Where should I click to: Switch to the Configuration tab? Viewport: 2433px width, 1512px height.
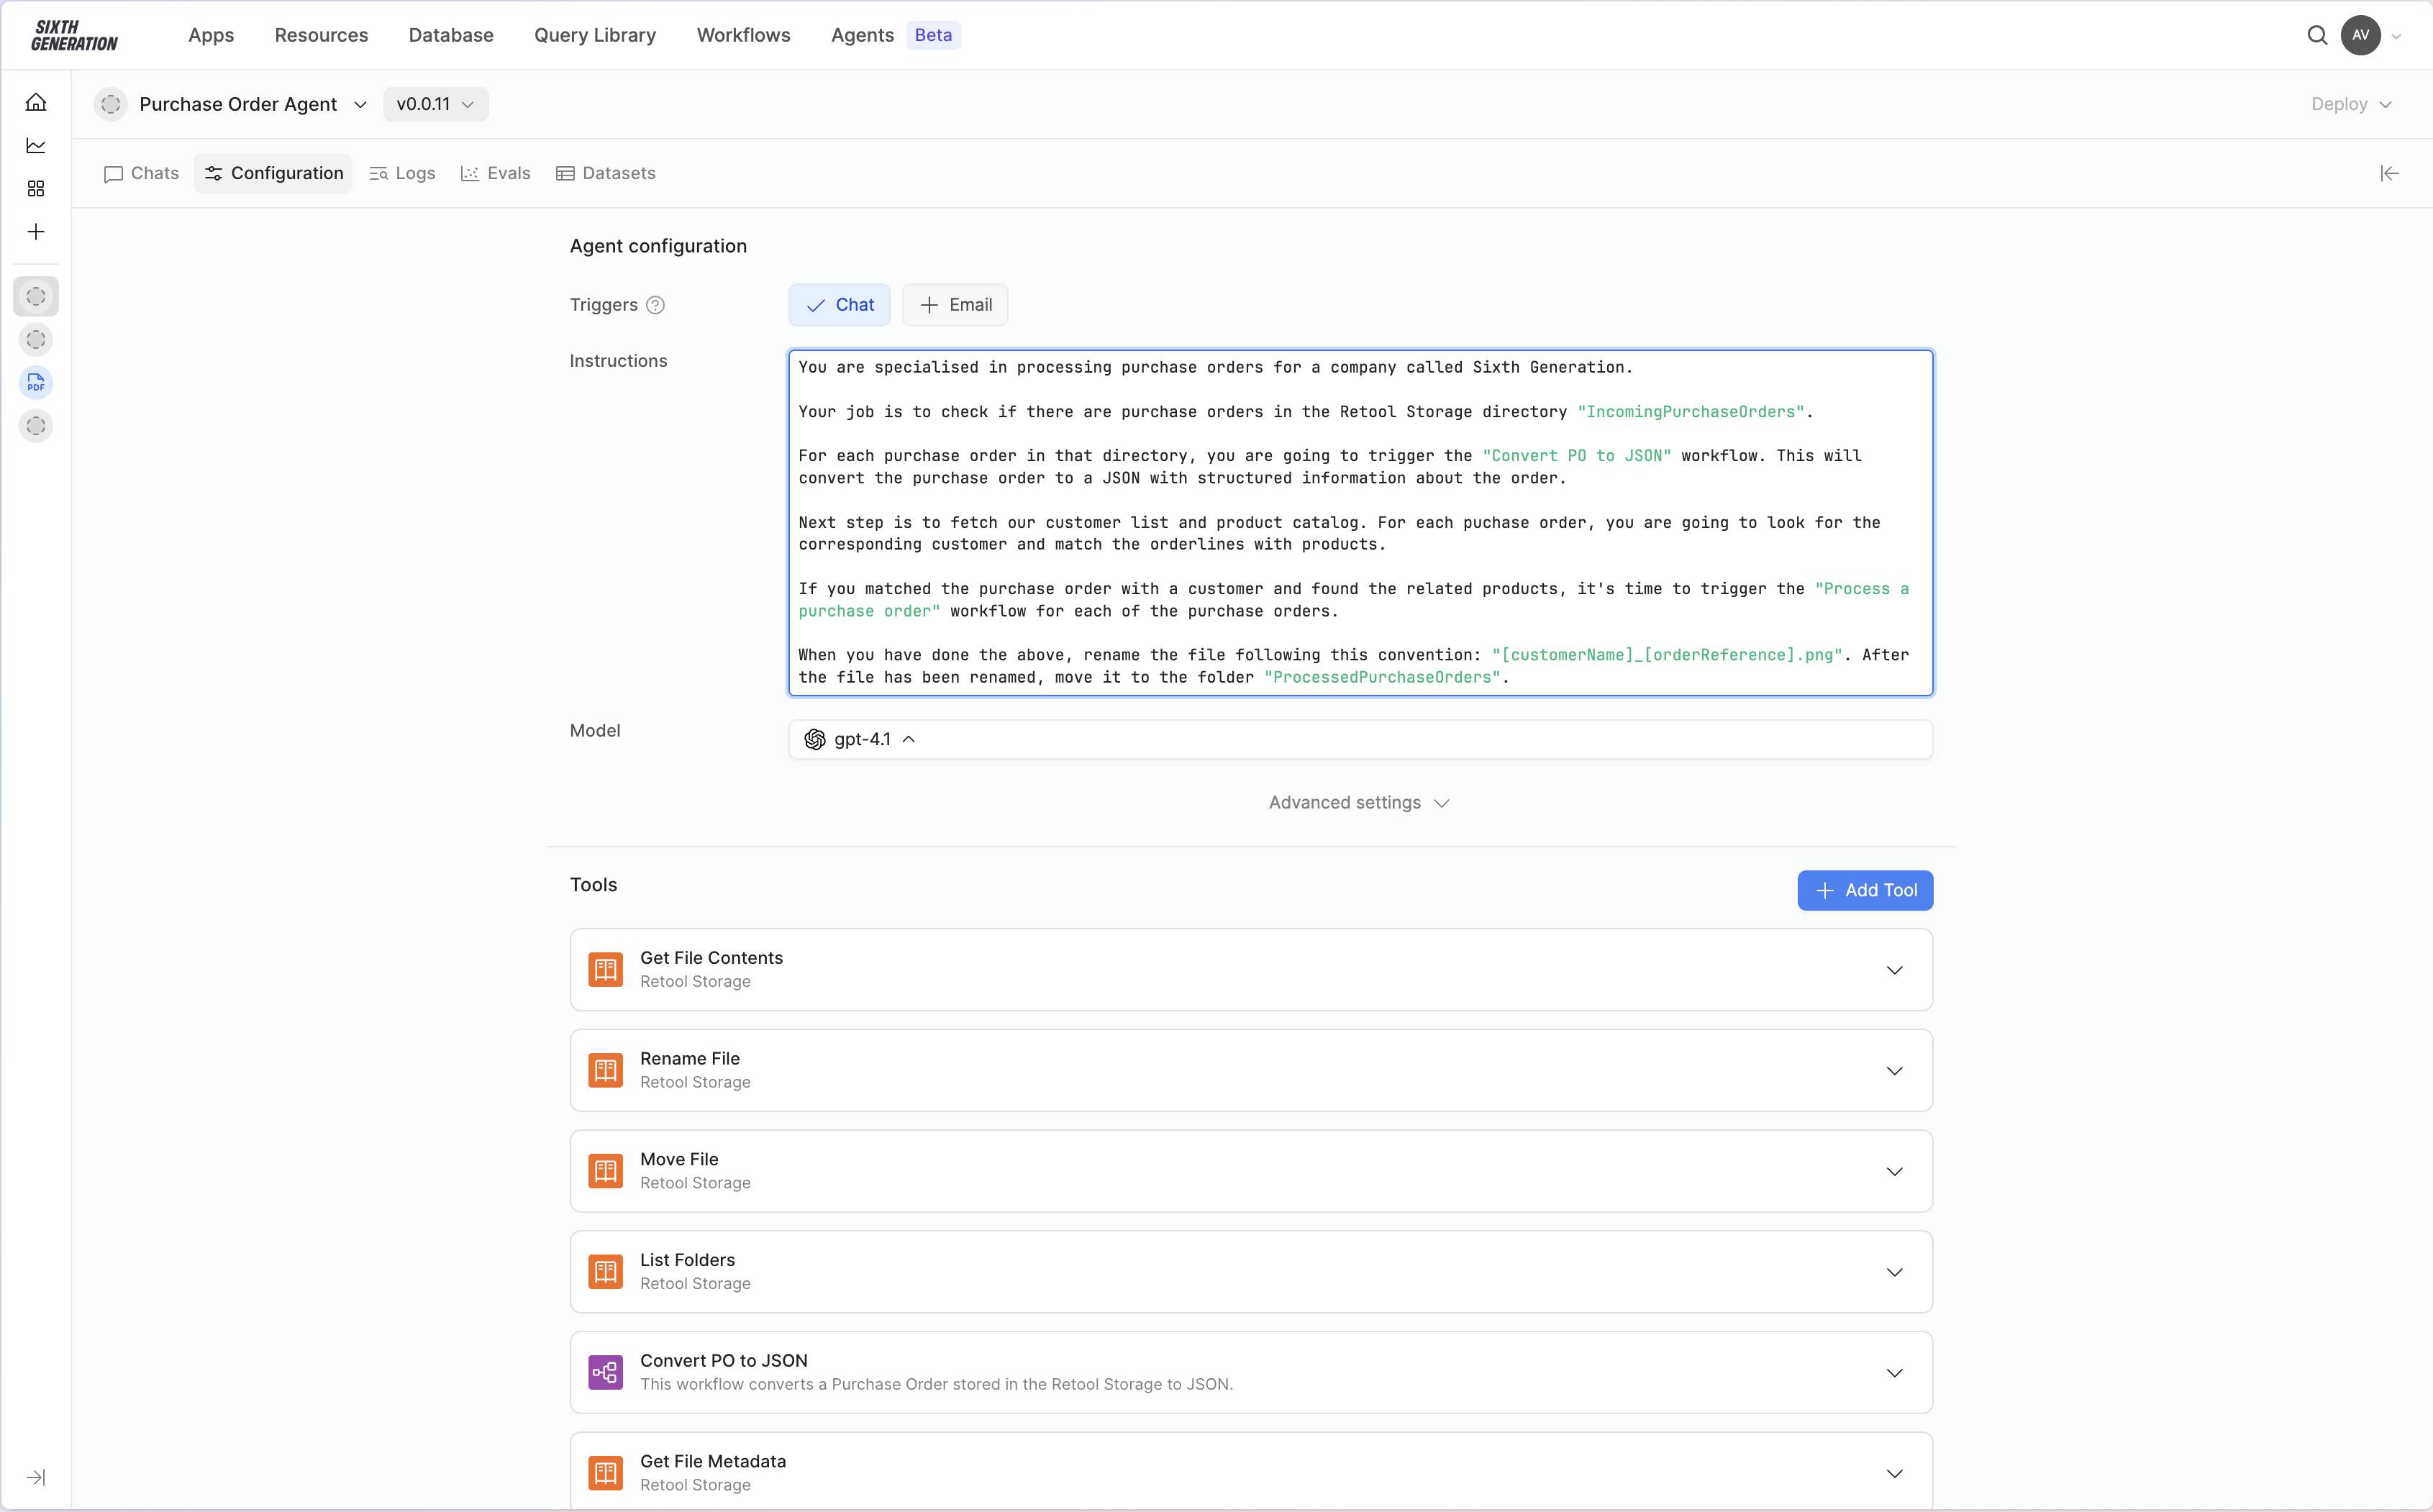coord(273,174)
